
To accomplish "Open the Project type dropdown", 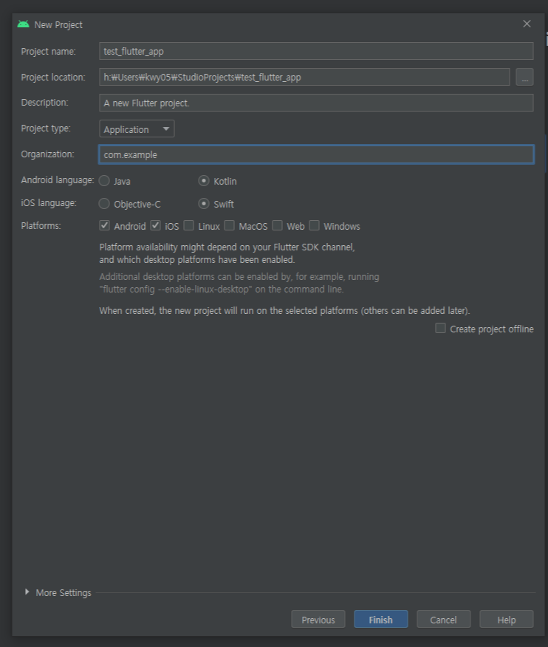I will [137, 129].
